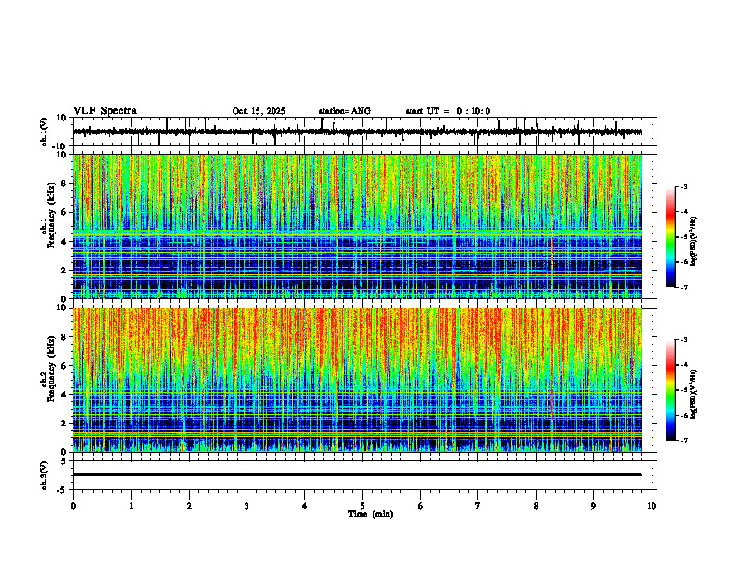Click the "ch.1(V)" waveform axis label
734x567 pixels.
coord(44,132)
